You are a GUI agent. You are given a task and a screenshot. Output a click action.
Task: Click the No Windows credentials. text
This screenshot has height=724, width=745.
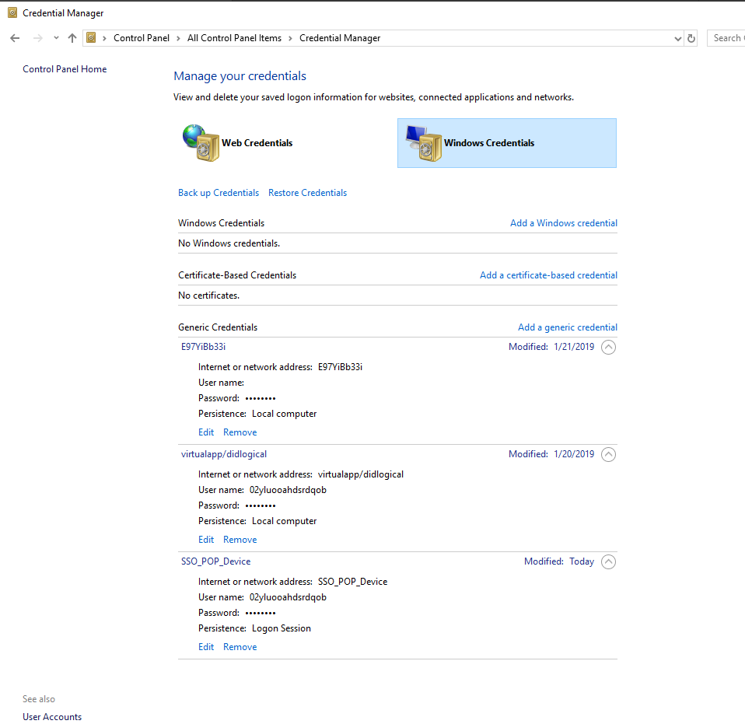click(x=229, y=243)
